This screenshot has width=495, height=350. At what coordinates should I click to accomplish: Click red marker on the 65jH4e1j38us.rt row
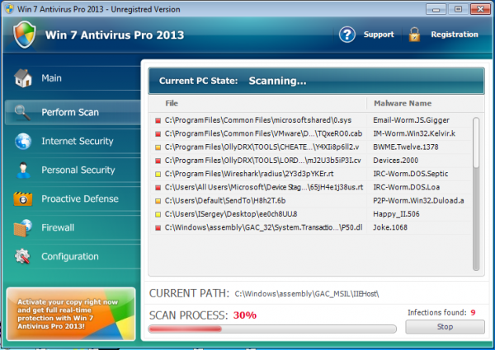pos(158,188)
